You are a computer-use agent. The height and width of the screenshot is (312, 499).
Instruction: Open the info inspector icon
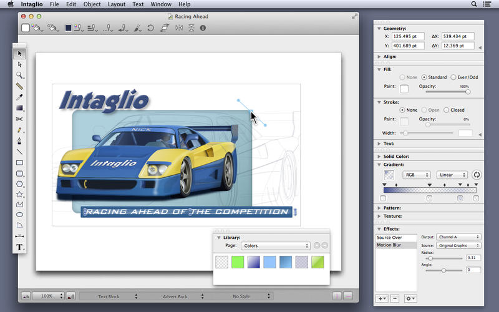203,28
